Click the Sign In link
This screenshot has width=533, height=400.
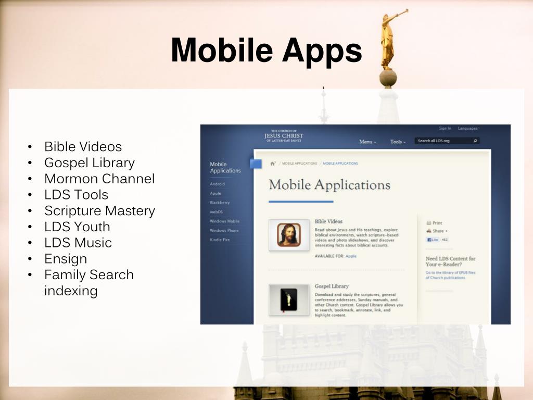point(445,128)
